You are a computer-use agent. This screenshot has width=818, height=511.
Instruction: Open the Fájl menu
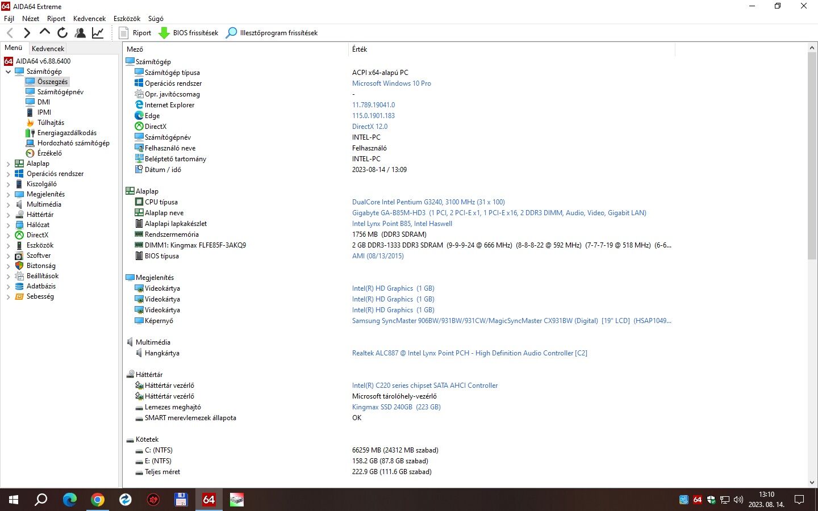[x=9, y=19]
